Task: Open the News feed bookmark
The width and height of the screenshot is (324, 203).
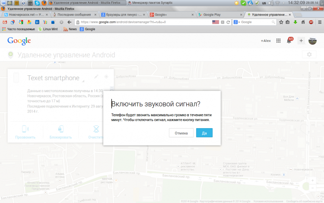Action: coord(70,29)
